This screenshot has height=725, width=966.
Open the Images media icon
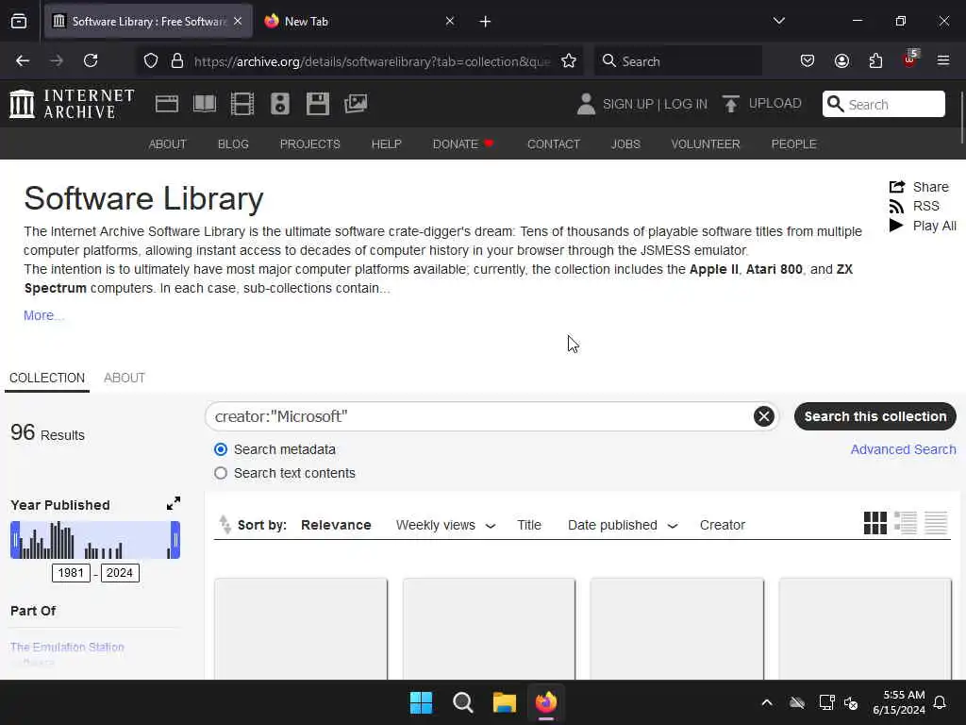click(x=356, y=104)
